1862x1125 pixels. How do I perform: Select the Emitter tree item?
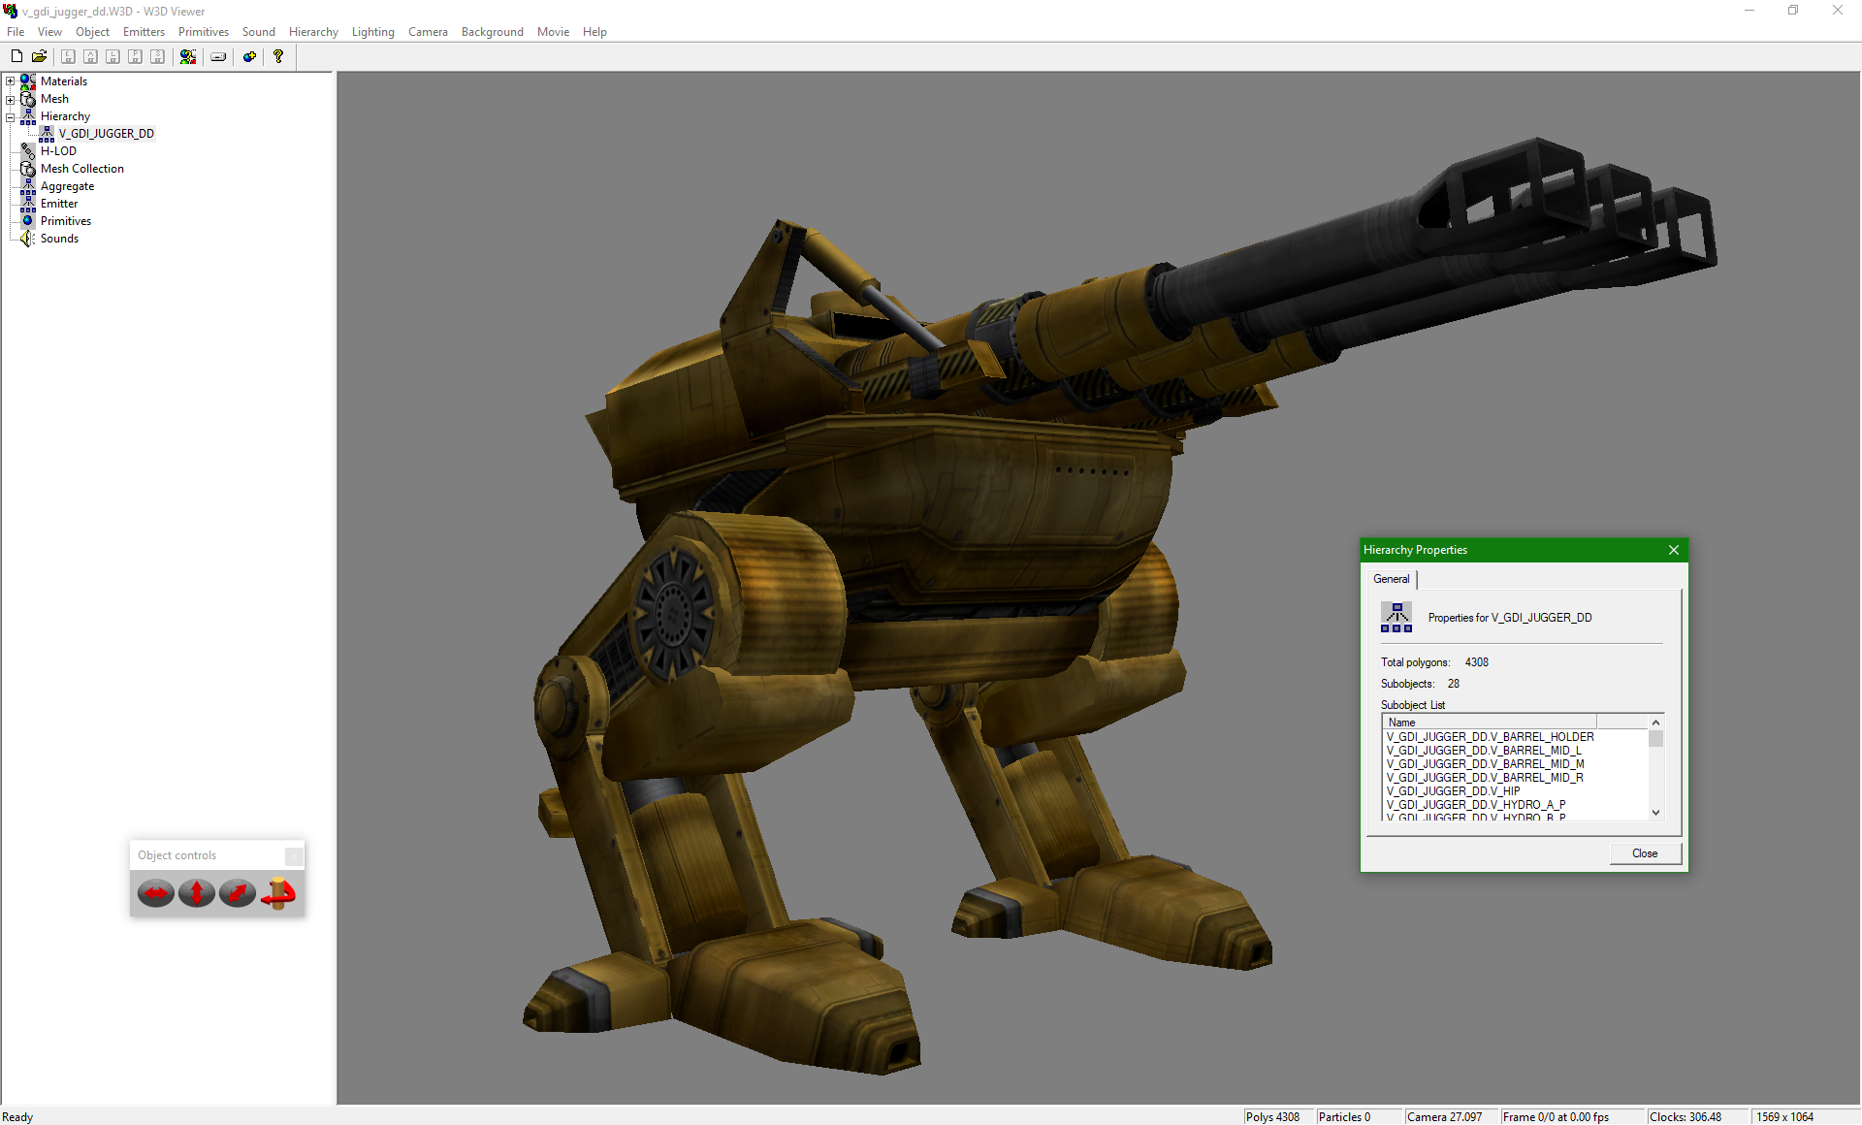click(x=59, y=204)
